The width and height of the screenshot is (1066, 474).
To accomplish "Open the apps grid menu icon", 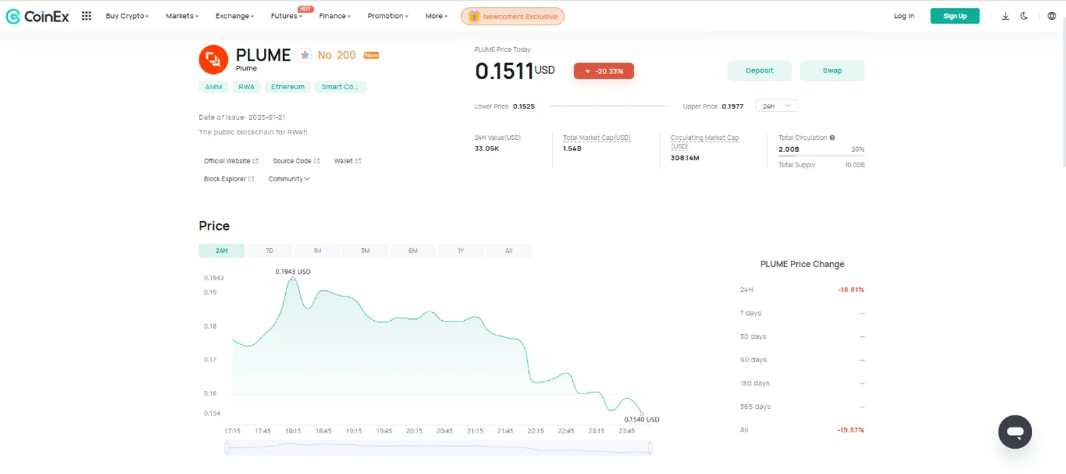I will [x=86, y=16].
